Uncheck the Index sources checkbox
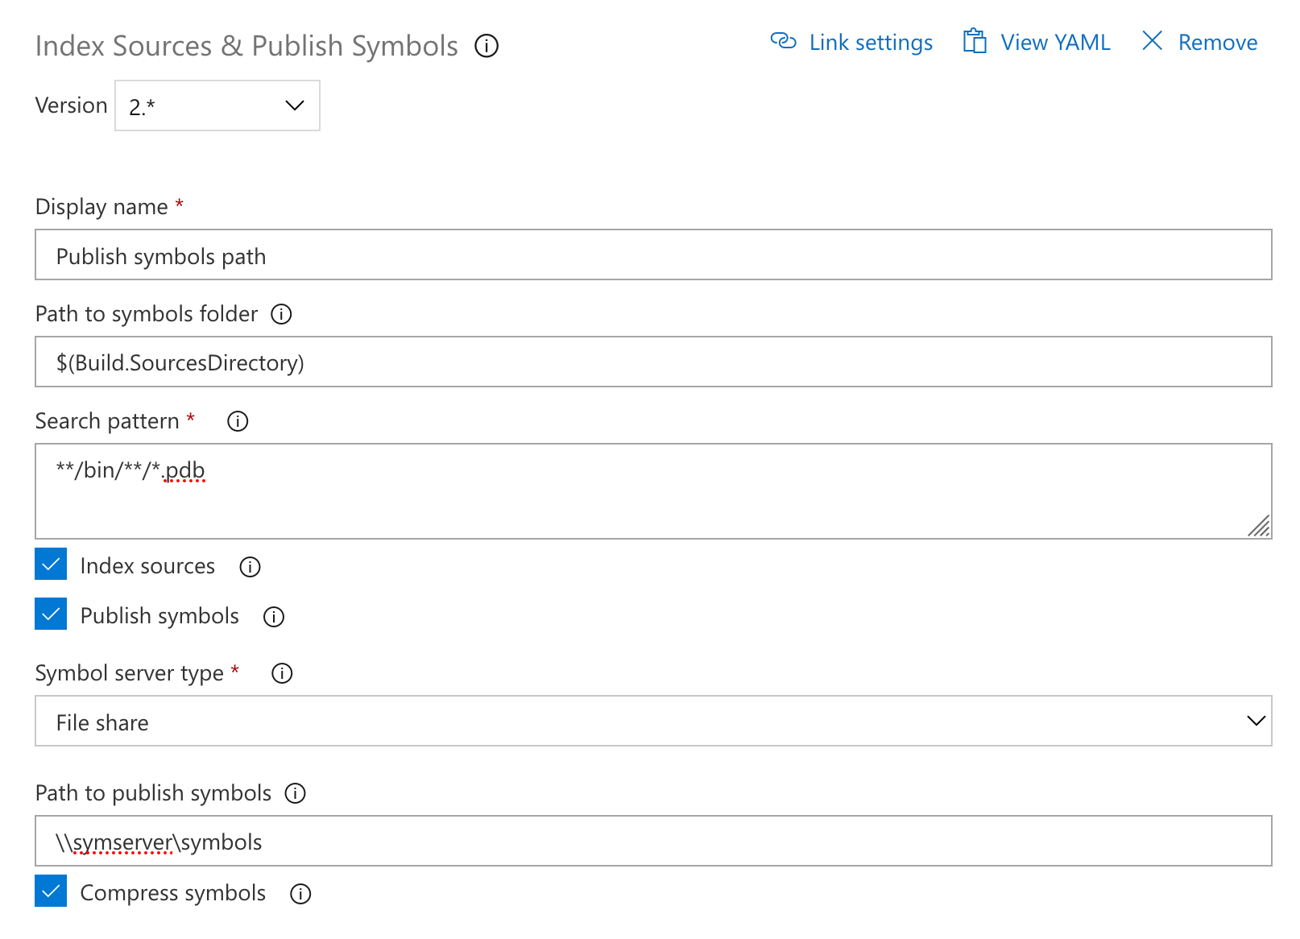 tap(51, 565)
